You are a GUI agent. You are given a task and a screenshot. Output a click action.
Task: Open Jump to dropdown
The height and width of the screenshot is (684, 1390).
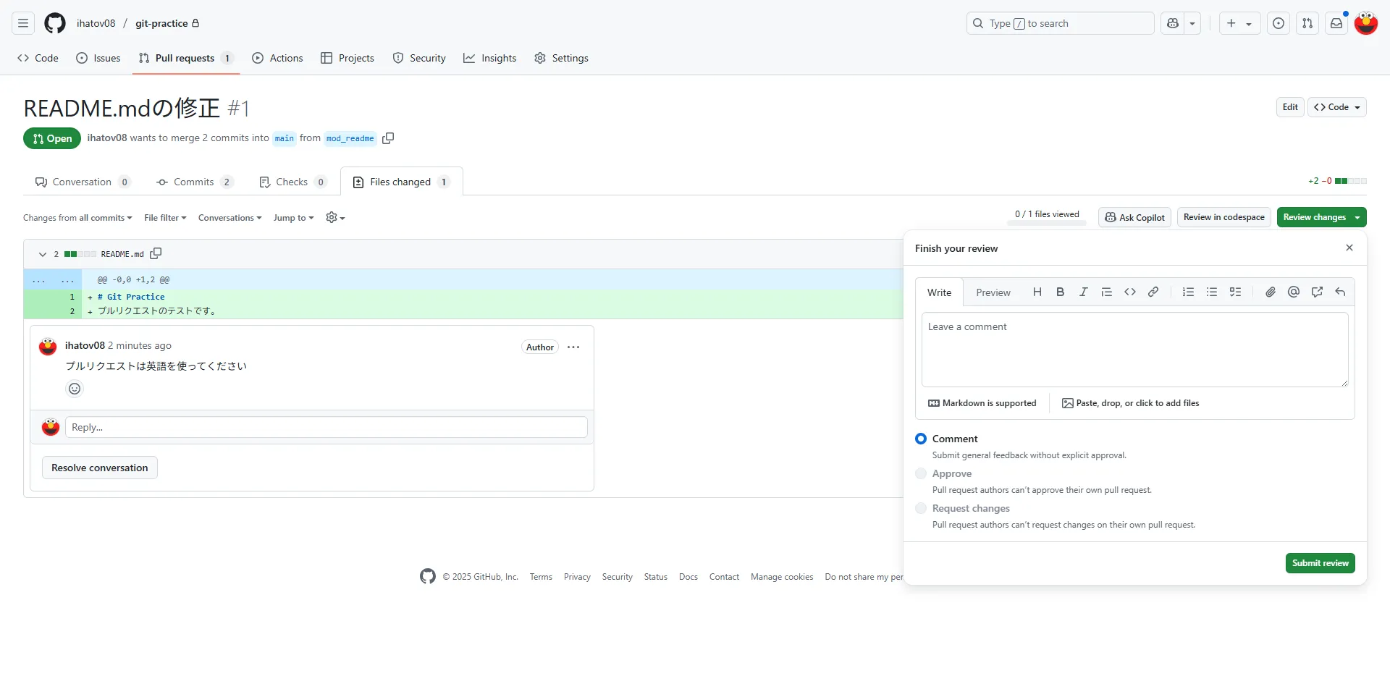click(x=294, y=218)
